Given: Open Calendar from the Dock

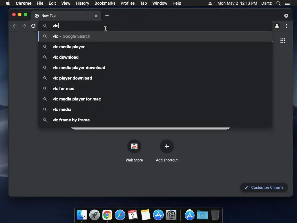Looking at the screenshot, I should [x=133, y=215].
